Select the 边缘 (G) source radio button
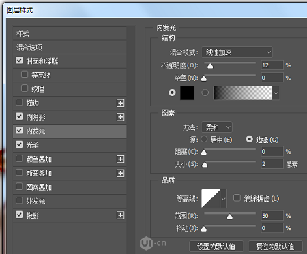The width and height of the screenshot is (307, 254). pos(250,139)
